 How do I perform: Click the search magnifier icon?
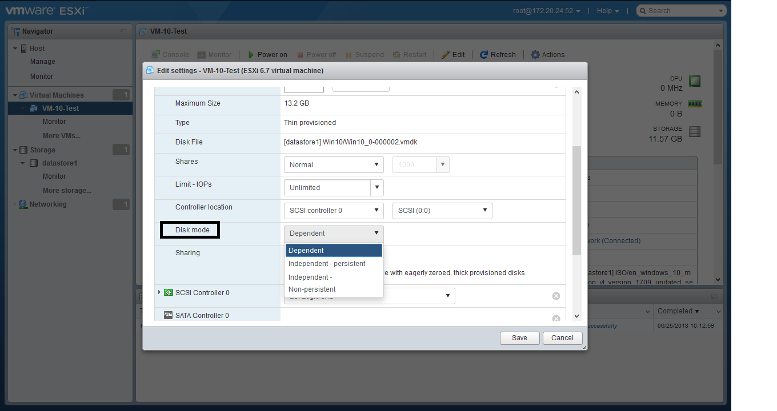click(x=642, y=11)
